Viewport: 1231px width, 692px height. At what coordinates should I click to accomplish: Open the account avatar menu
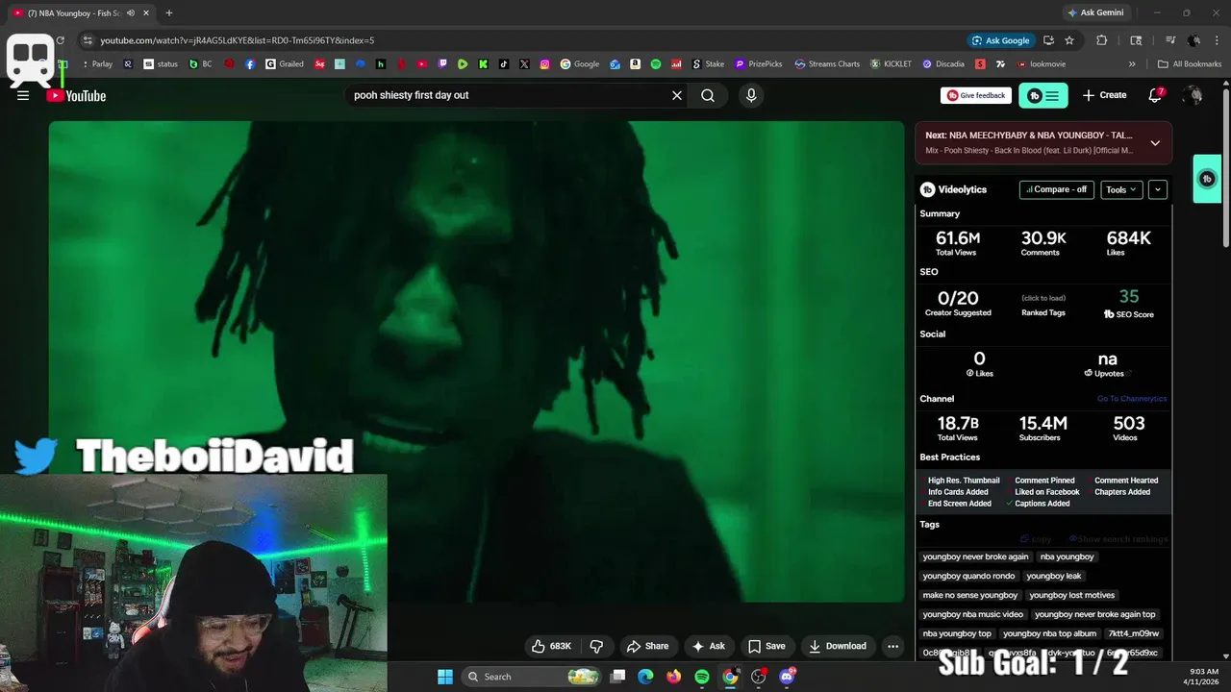pyautogui.click(x=1193, y=95)
